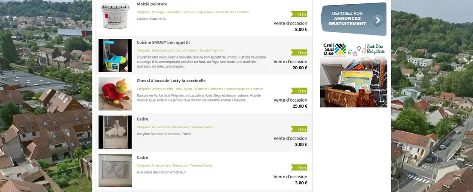Click the 20.00 € price on the Smoby listing
473x192 pixels.
tap(301, 68)
